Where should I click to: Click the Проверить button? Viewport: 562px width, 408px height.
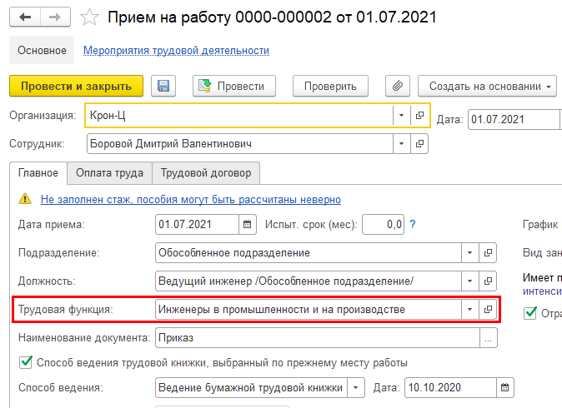point(330,86)
